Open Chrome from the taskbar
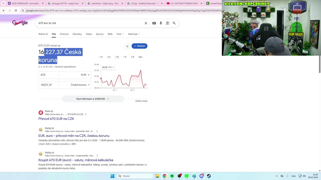 [x=165, y=176]
